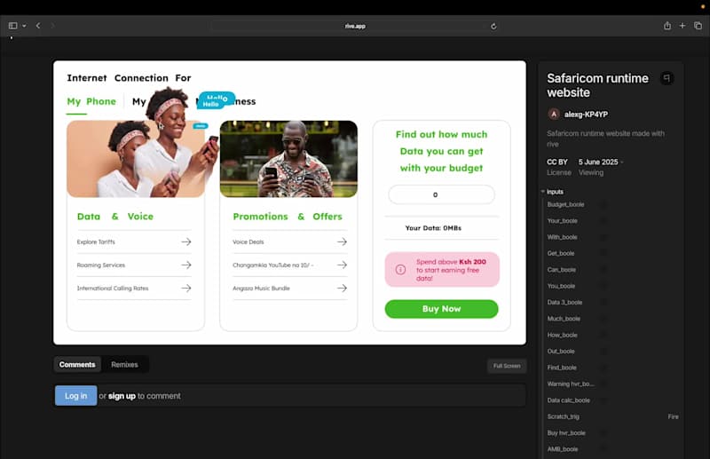Click the Changamkia YouTube arrow
Image resolution: width=710 pixels, height=459 pixels.
[x=342, y=265]
